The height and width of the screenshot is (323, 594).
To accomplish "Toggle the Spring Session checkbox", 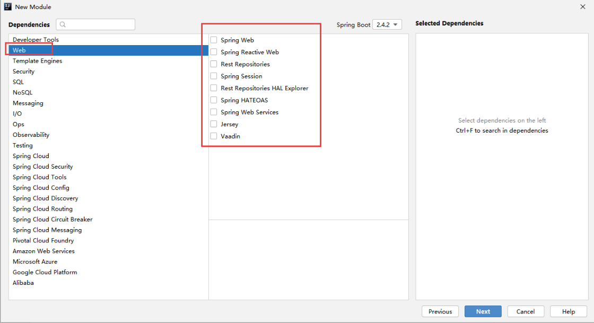I will click(214, 76).
